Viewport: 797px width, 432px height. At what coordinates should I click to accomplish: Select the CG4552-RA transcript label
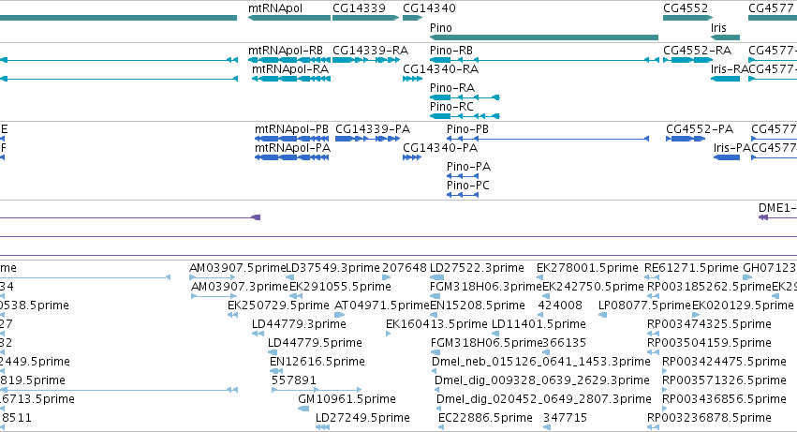tap(697, 51)
